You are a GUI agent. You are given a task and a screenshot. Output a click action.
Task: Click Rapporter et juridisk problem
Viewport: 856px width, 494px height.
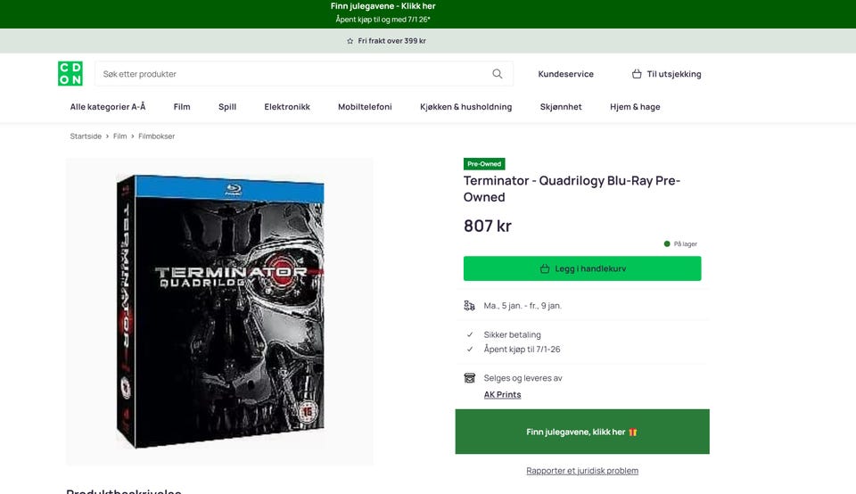point(582,471)
